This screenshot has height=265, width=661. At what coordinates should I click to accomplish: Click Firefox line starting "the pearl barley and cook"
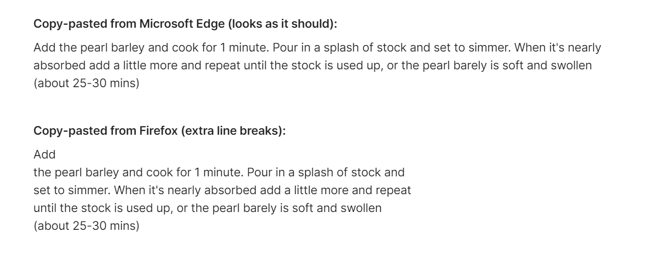[219, 172]
